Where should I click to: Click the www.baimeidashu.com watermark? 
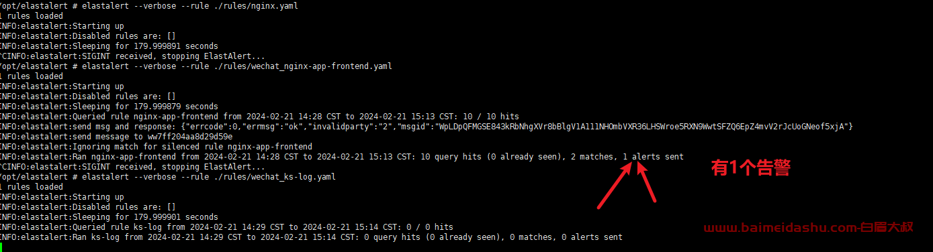point(809,228)
